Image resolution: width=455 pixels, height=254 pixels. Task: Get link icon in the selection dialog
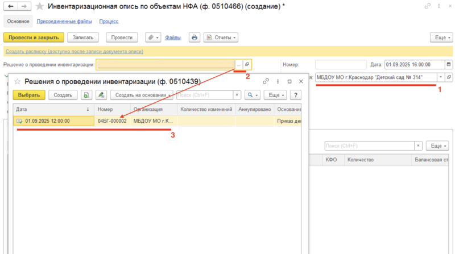click(x=266, y=82)
